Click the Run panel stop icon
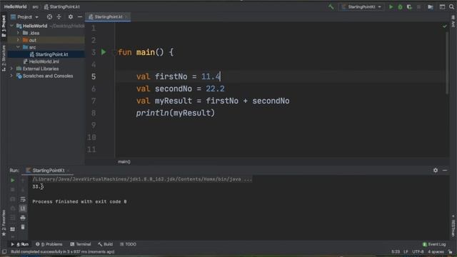The height and width of the screenshot is (257, 457). tap(13, 190)
